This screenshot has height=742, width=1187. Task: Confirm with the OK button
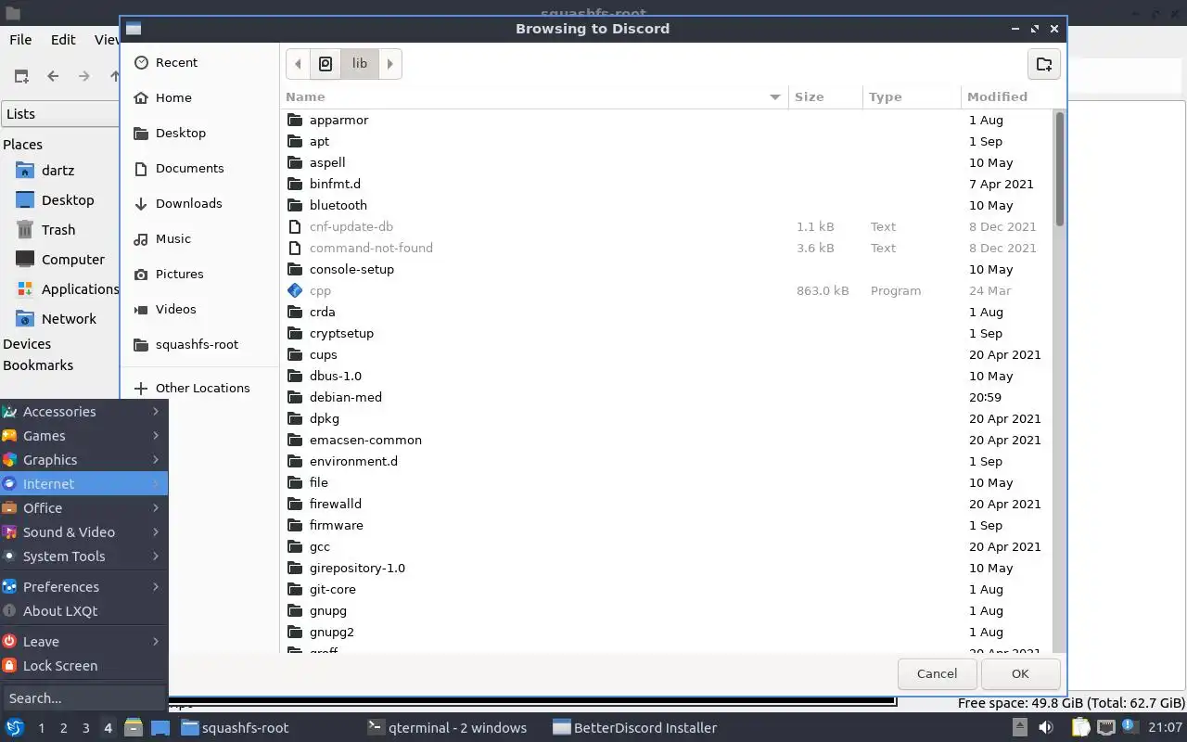(1020, 674)
